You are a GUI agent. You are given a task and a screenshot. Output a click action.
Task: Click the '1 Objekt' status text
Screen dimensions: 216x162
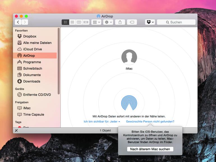(x=105, y=131)
